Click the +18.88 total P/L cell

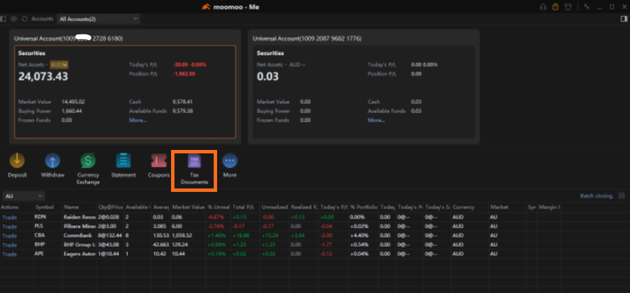240,235
